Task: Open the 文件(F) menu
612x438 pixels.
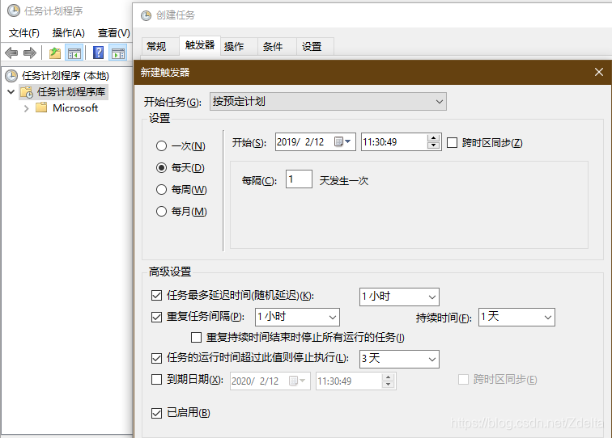Action: click(24, 33)
